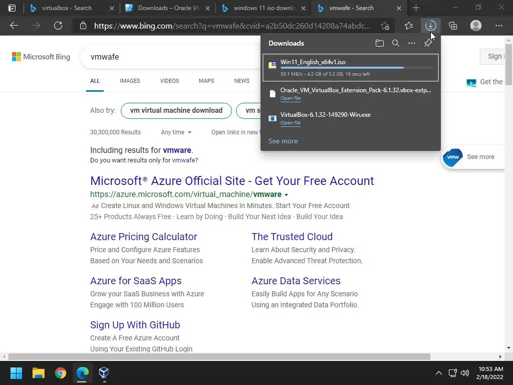Open the volume tray icon
Image resolution: width=513 pixels, height=385 pixels.
[464, 373]
